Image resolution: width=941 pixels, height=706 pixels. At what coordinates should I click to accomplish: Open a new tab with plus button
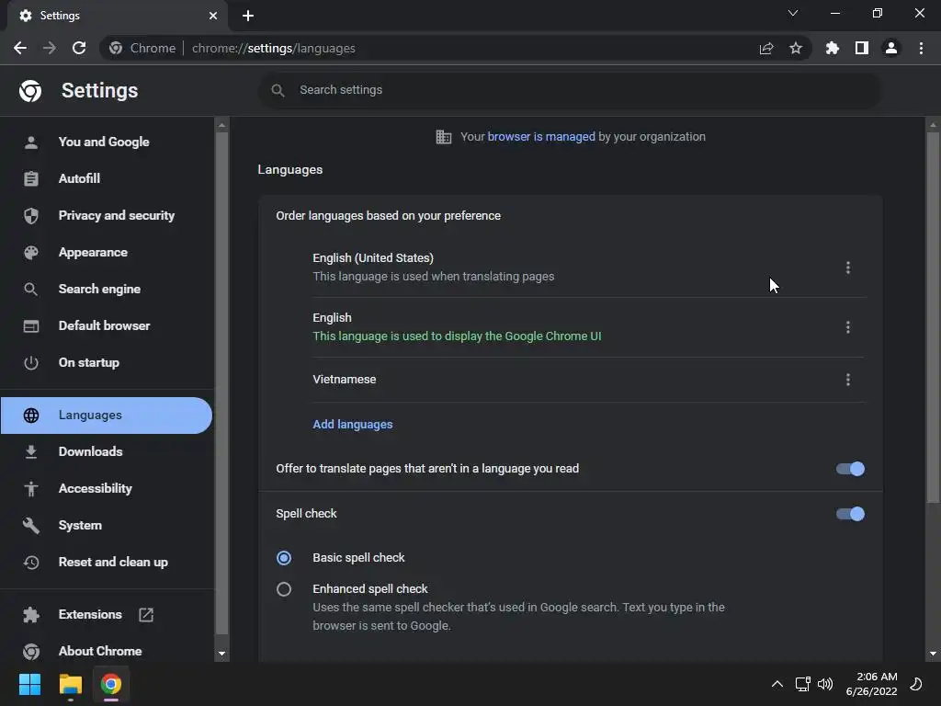coord(248,16)
